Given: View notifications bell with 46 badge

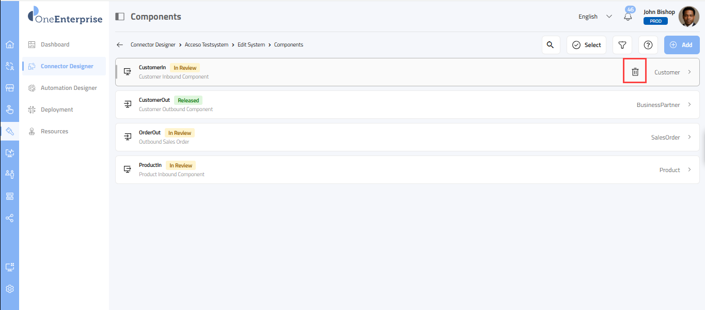Looking at the screenshot, I should (628, 17).
